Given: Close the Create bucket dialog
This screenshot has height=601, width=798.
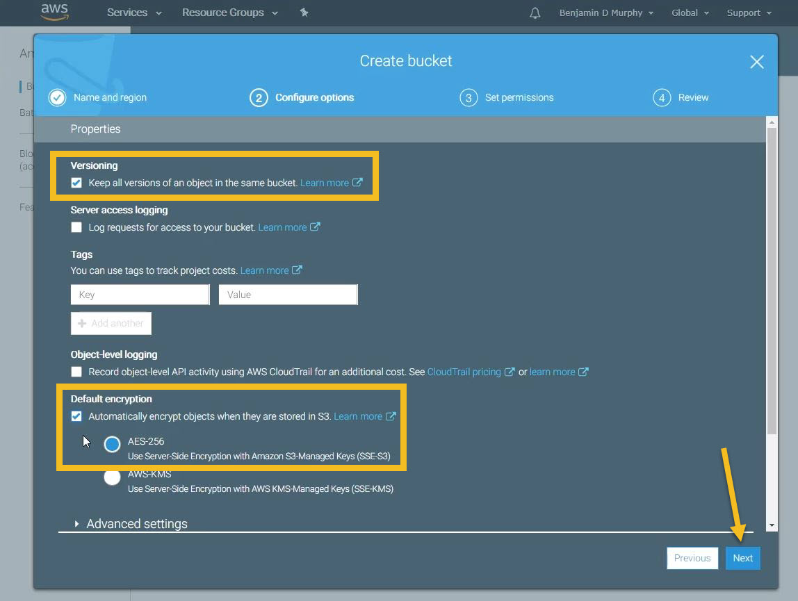Looking at the screenshot, I should pyautogui.click(x=757, y=62).
